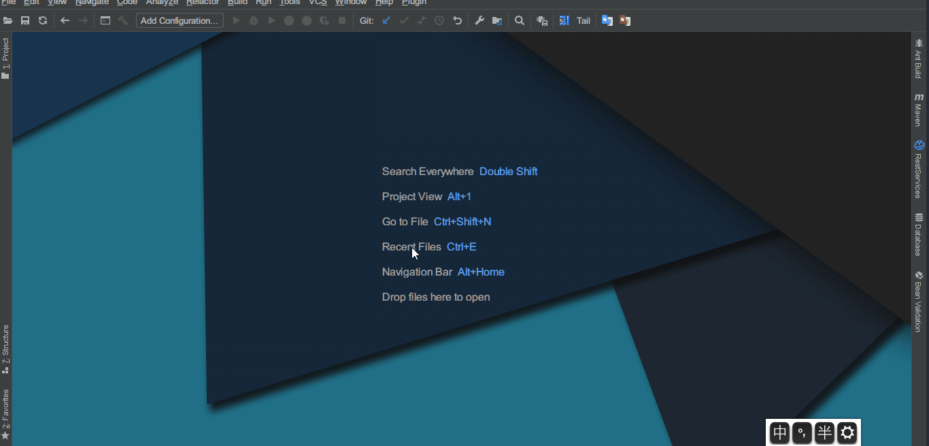Click the Synchronize refresh icon
Image resolution: width=929 pixels, height=446 pixels.
43,20
